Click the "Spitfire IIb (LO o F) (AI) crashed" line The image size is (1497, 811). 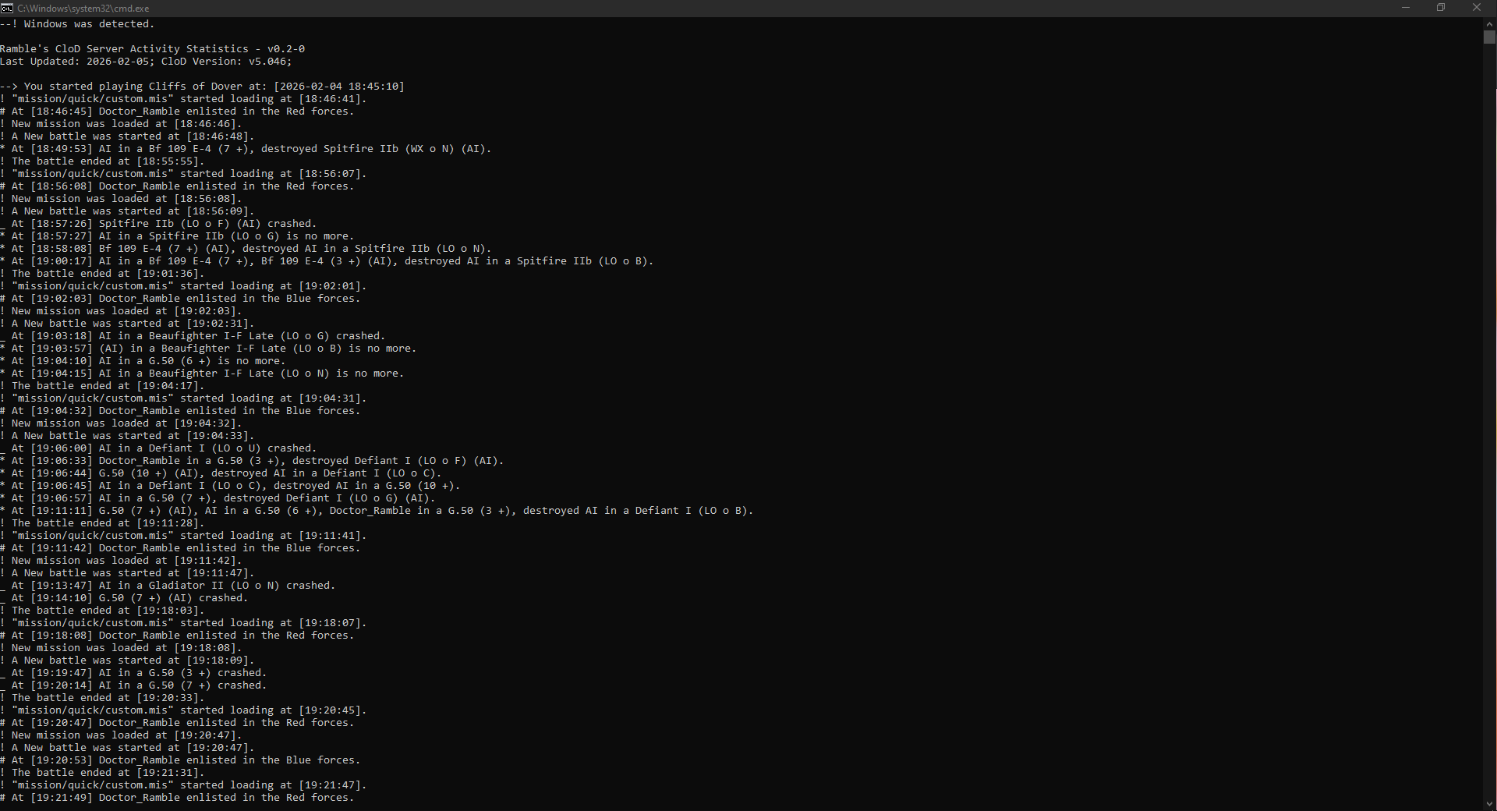pyautogui.click(x=164, y=224)
